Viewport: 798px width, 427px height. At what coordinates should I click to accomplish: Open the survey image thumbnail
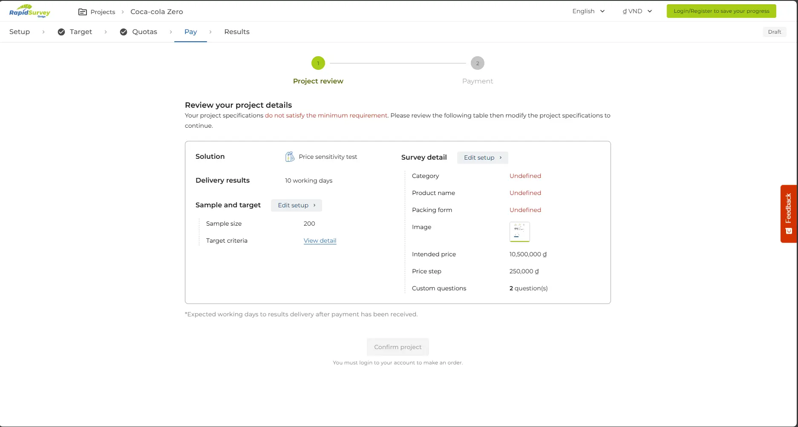pos(519,232)
